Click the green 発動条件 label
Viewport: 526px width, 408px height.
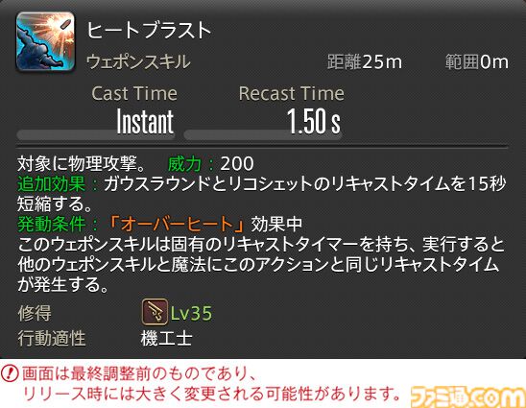51,224
